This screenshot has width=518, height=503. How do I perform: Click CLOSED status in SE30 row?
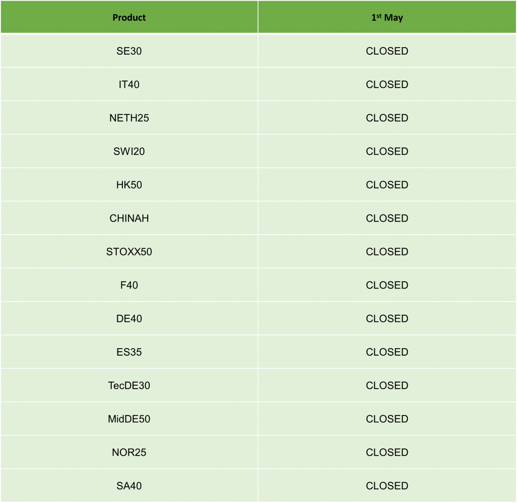387,51
